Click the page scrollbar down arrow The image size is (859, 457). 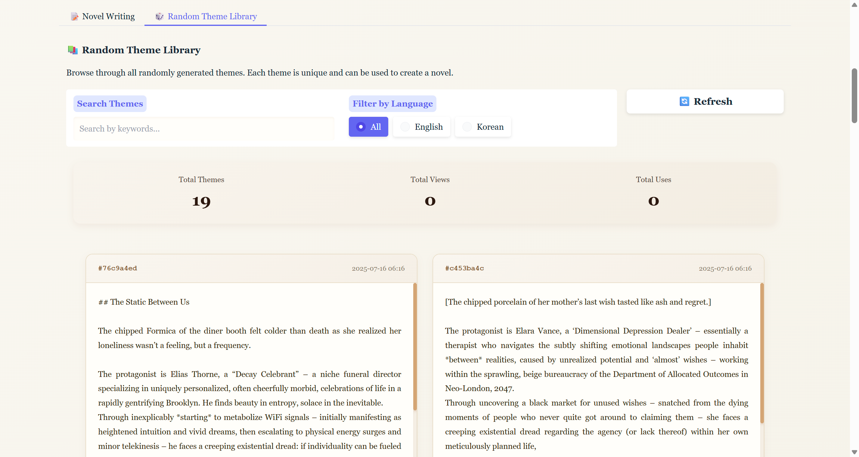point(854,452)
